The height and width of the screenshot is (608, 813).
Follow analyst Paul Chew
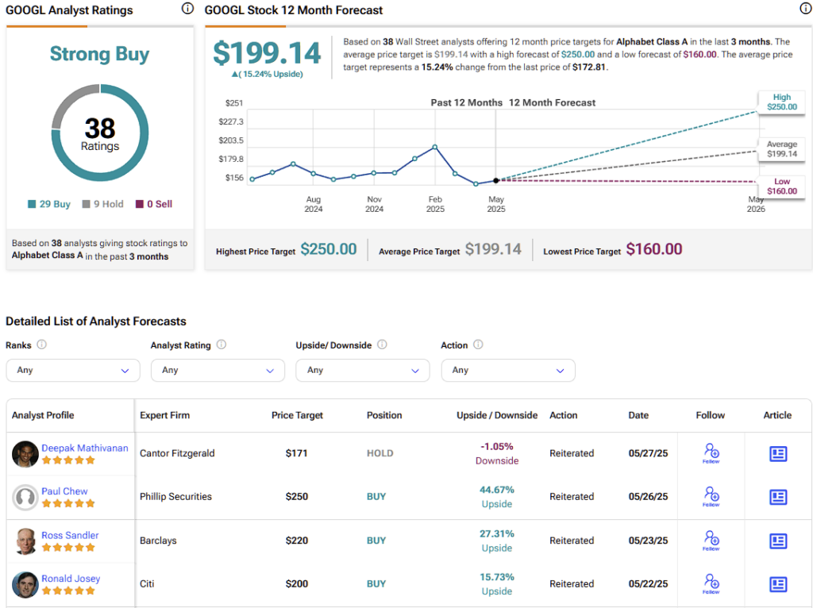(711, 497)
